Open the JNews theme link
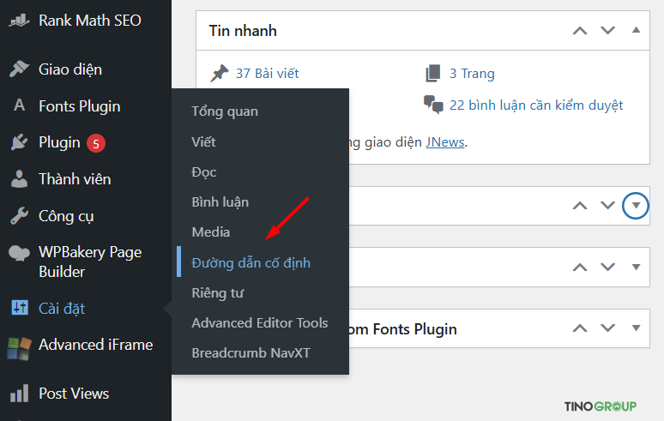Screen dimensions: 664x421 [x=444, y=142]
